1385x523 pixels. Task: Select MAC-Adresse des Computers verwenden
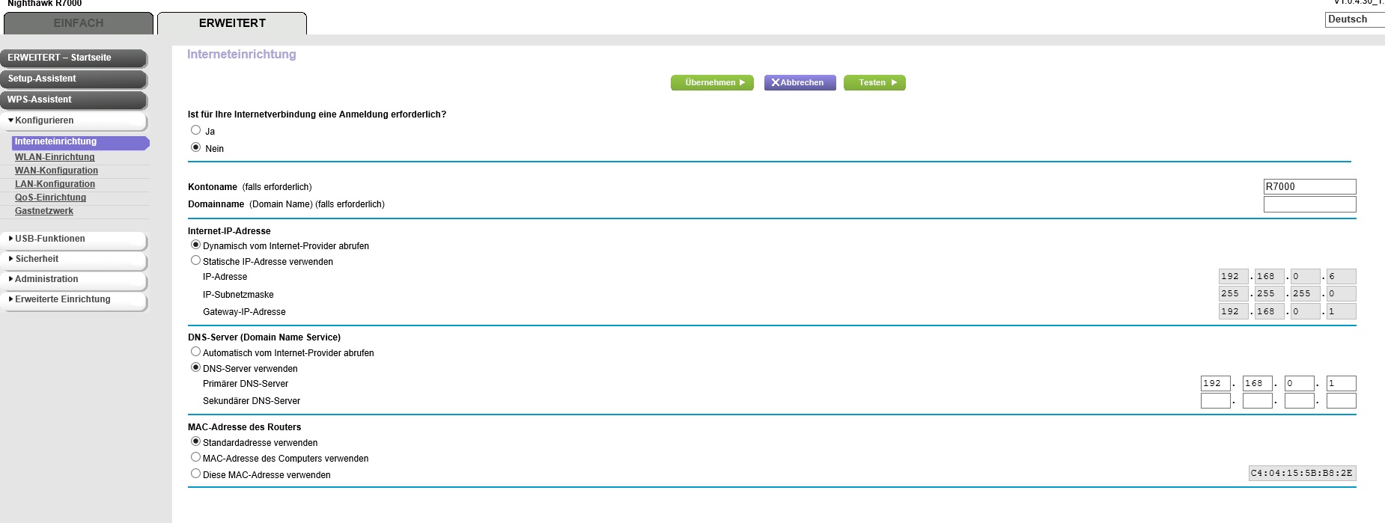(195, 457)
